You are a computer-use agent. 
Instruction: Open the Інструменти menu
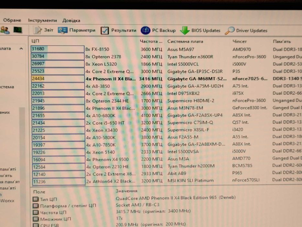click(42, 20)
